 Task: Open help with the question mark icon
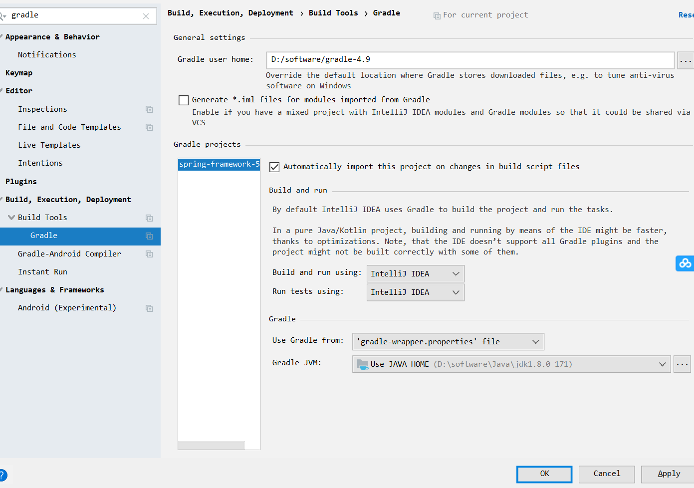click(x=2, y=475)
